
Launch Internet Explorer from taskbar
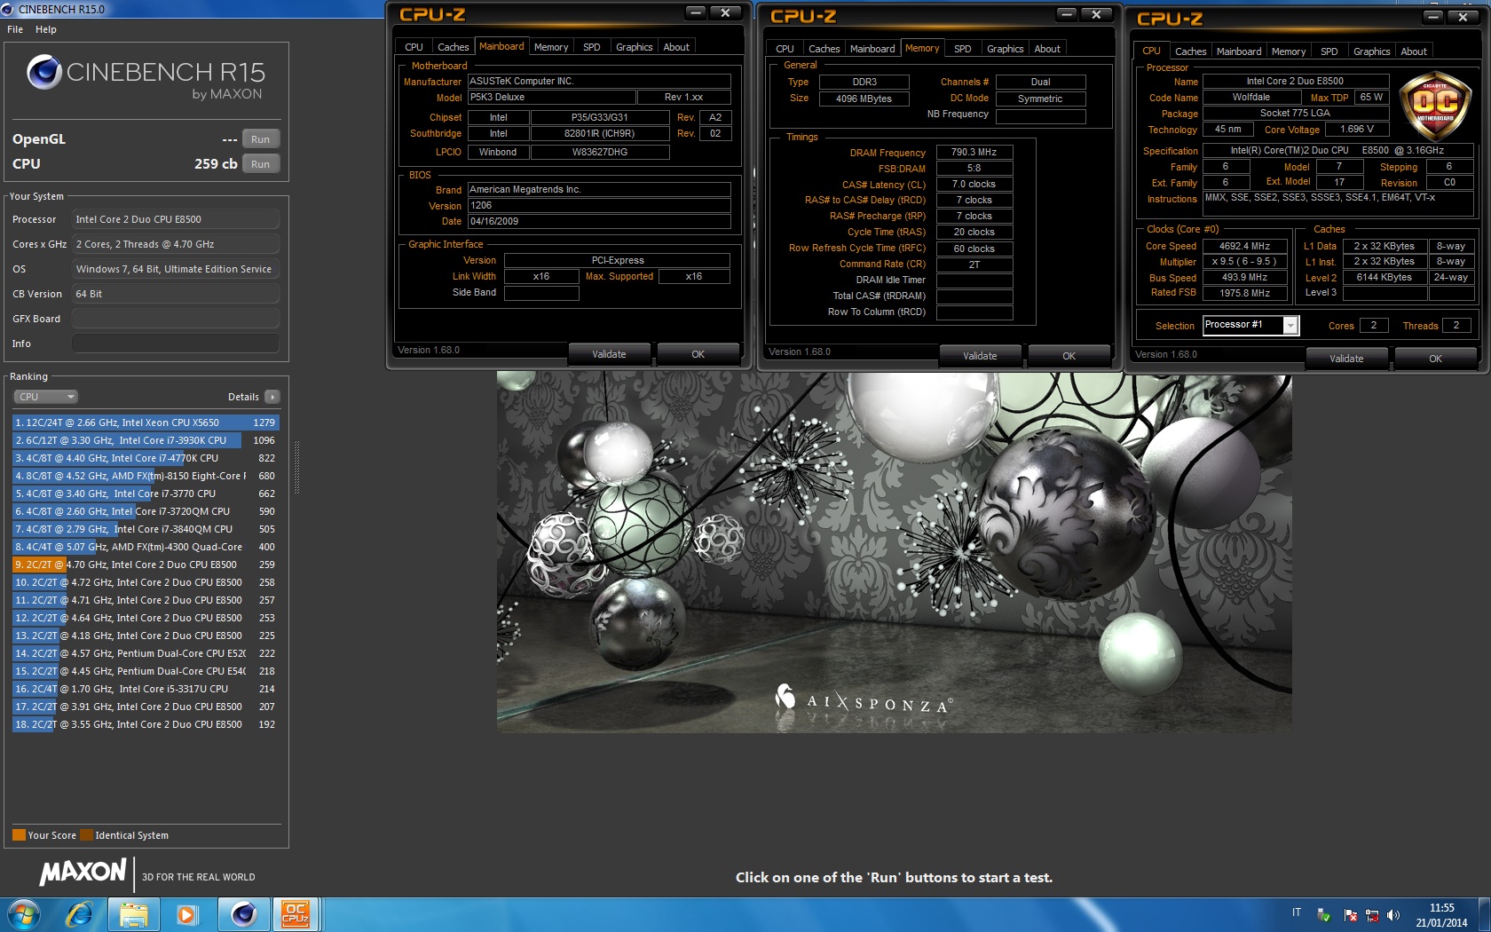(79, 914)
